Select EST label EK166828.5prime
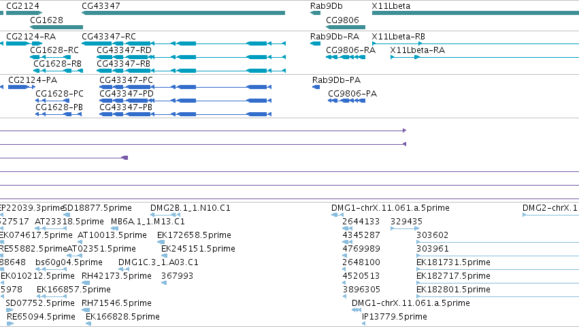The width and height of the screenshot is (579, 327). coord(123,317)
